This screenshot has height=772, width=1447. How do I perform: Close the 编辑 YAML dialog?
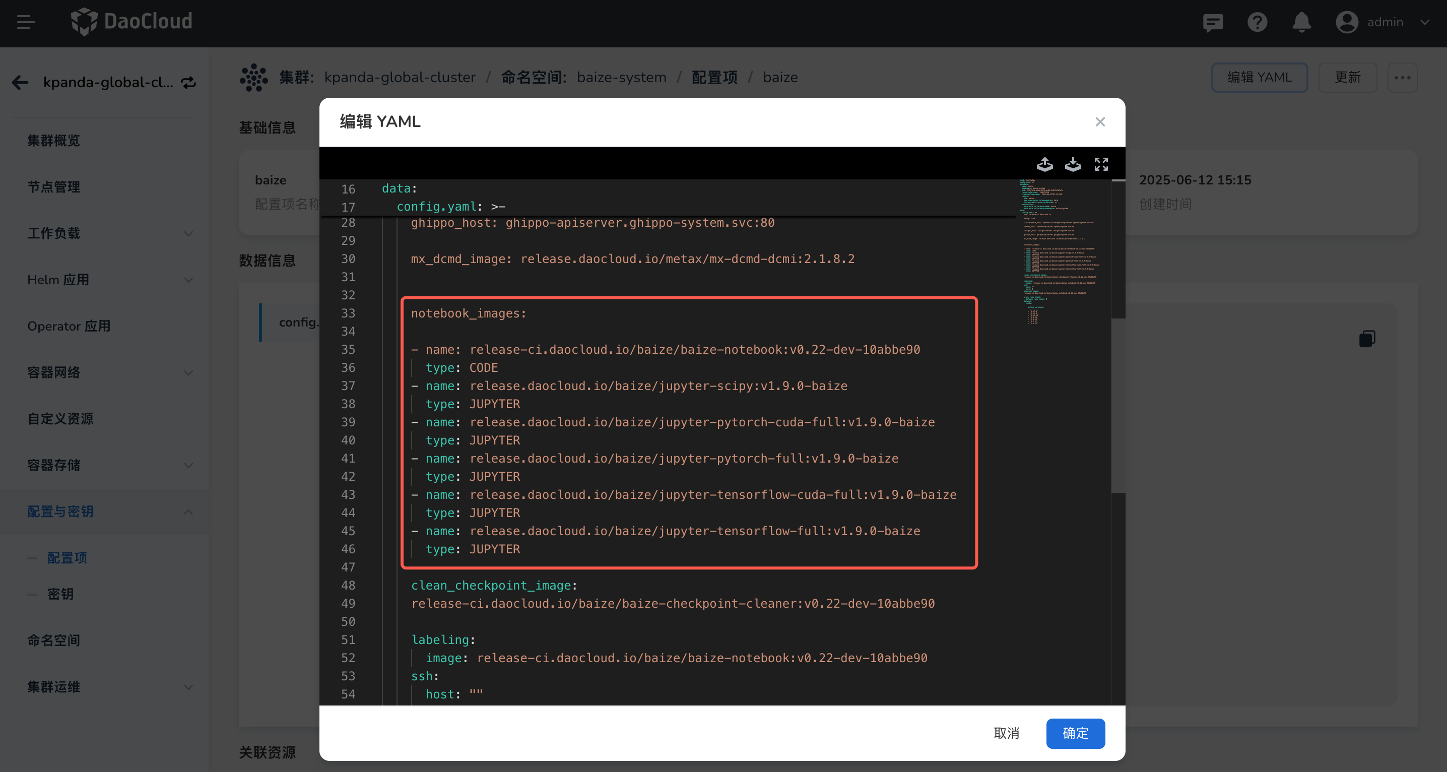point(1099,122)
